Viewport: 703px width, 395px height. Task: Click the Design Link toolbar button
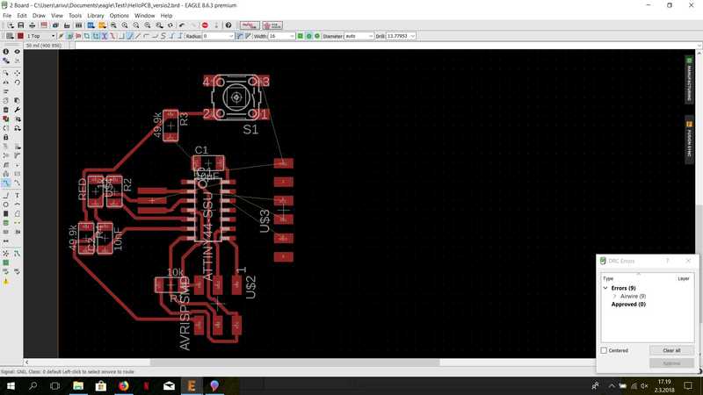tap(250, 25)
